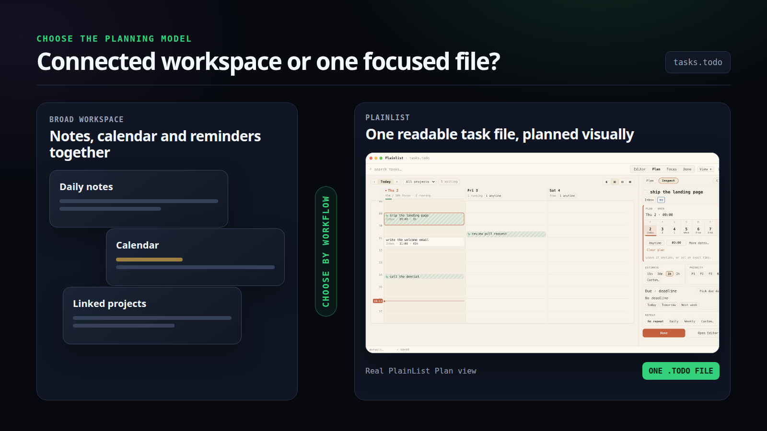Screen dimensions: 767x431
Task: Switch to the Focus tab
Action: tap(672, 169)
